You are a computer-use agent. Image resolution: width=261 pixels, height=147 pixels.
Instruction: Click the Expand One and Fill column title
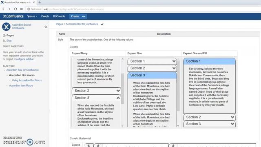coord(195,53)
